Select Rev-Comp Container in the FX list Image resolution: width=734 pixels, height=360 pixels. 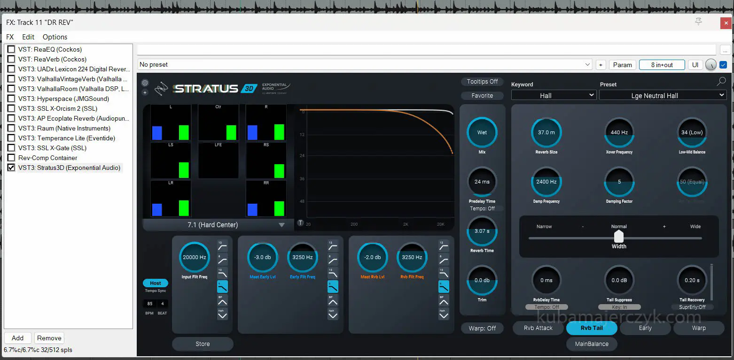47,158
